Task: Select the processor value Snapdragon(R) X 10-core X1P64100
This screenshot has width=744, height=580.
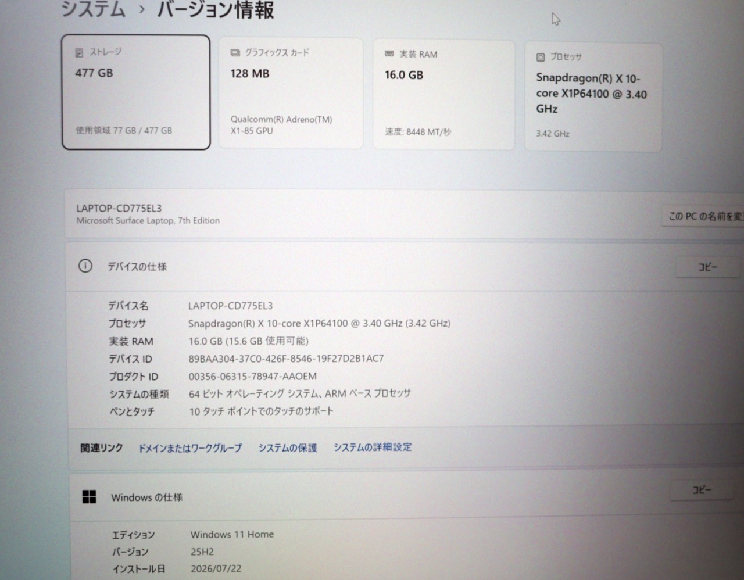Action: coord(319,323)
